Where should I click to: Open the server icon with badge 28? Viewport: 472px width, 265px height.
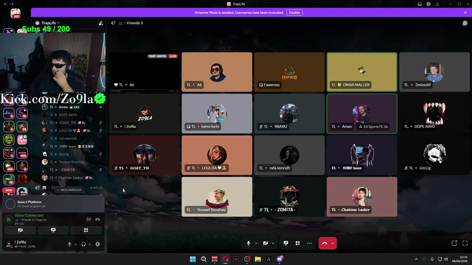coord(22,126)
